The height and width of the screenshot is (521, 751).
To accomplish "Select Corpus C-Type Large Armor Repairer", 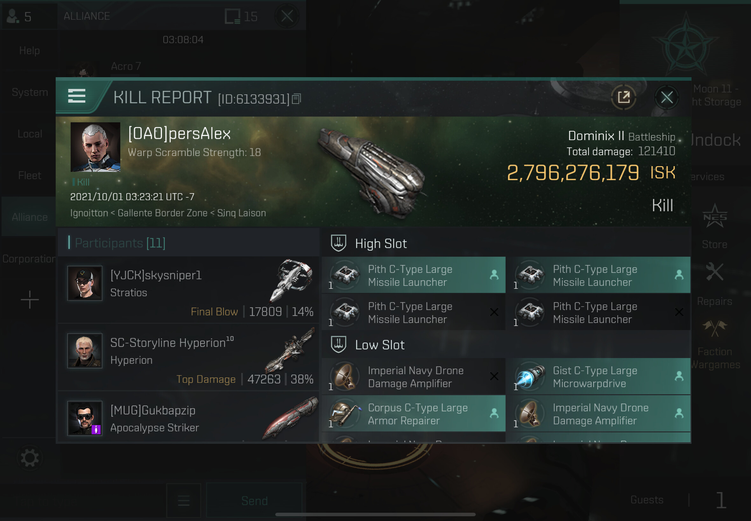I will click(x=414, y=414).
